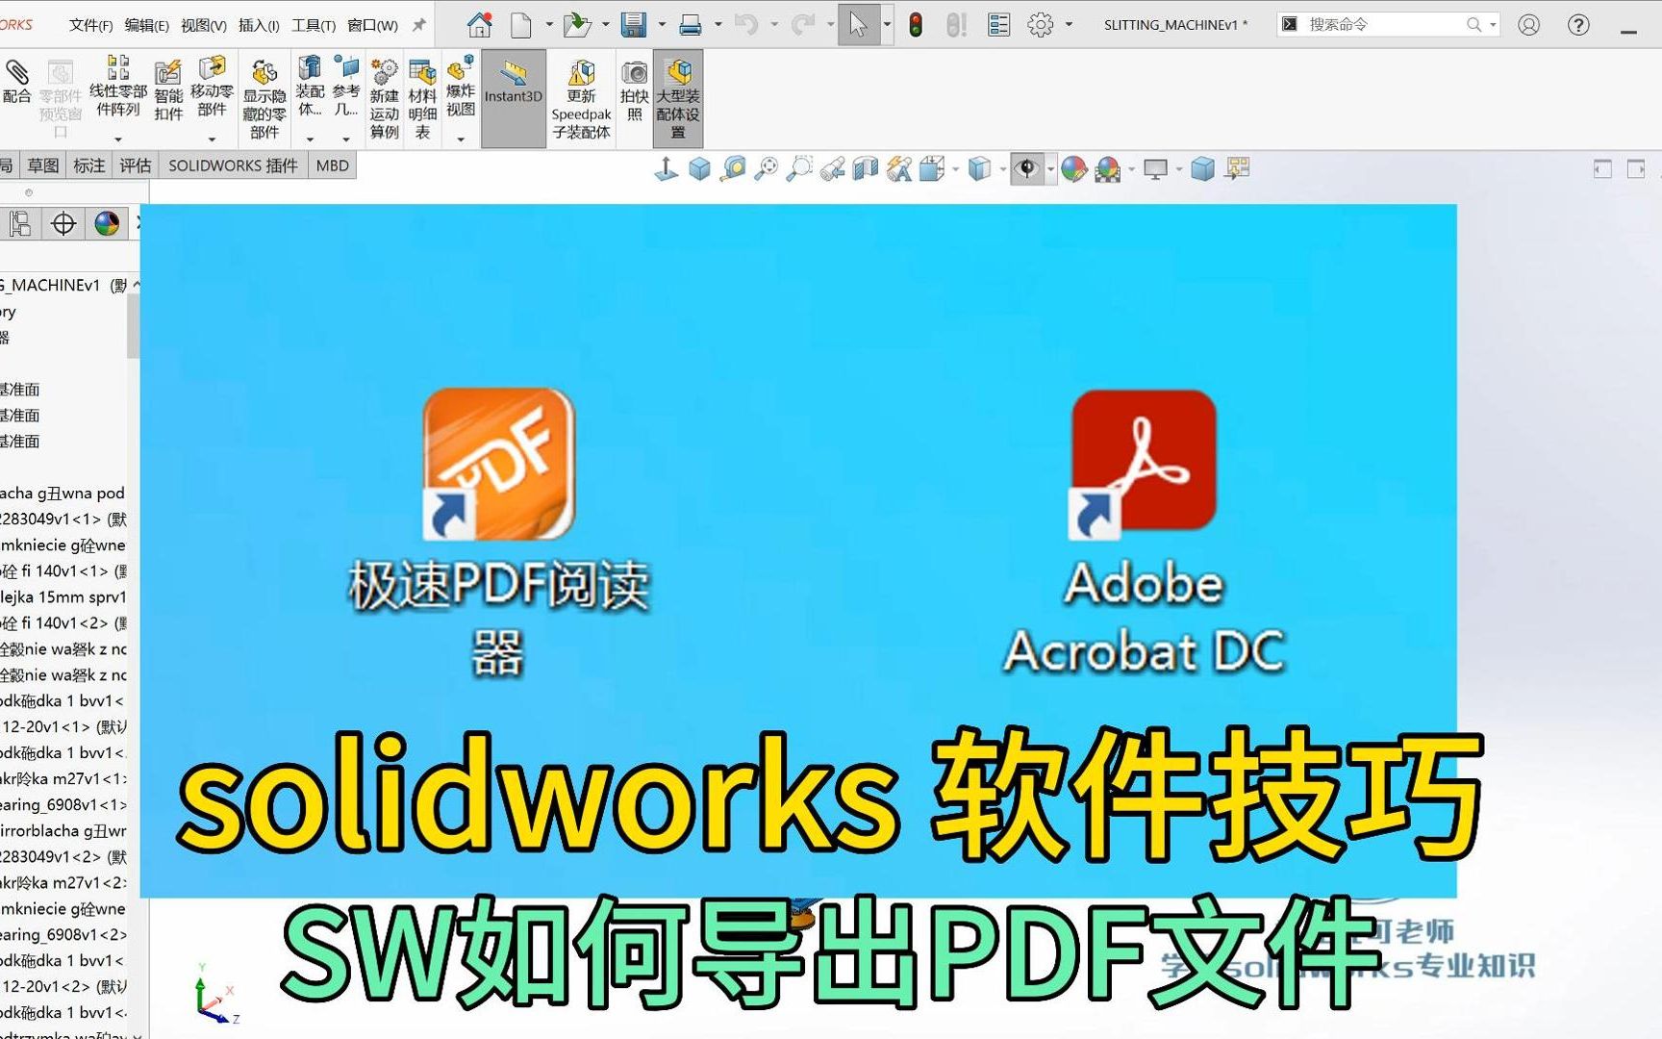Screen dimensions: 1662x1039
Task: Expand dropdown next to New document
Action: pyautogui.click(x=549, y=24)
